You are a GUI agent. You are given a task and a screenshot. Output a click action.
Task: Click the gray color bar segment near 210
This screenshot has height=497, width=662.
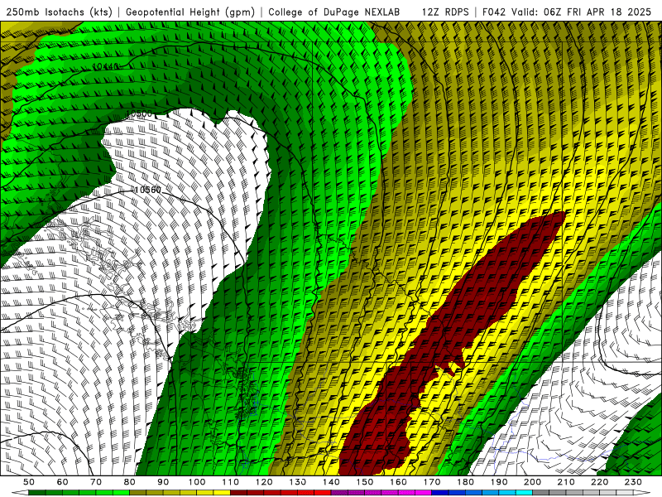point(574,493)
